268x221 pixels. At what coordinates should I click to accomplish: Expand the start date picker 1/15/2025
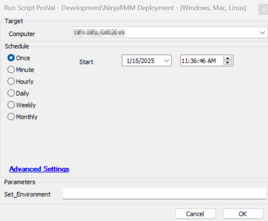point(166,61)
